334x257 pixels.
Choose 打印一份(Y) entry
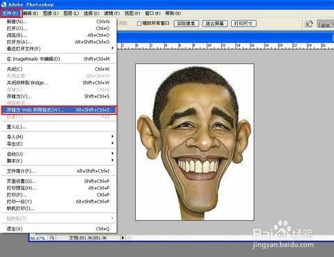[58, 201]
